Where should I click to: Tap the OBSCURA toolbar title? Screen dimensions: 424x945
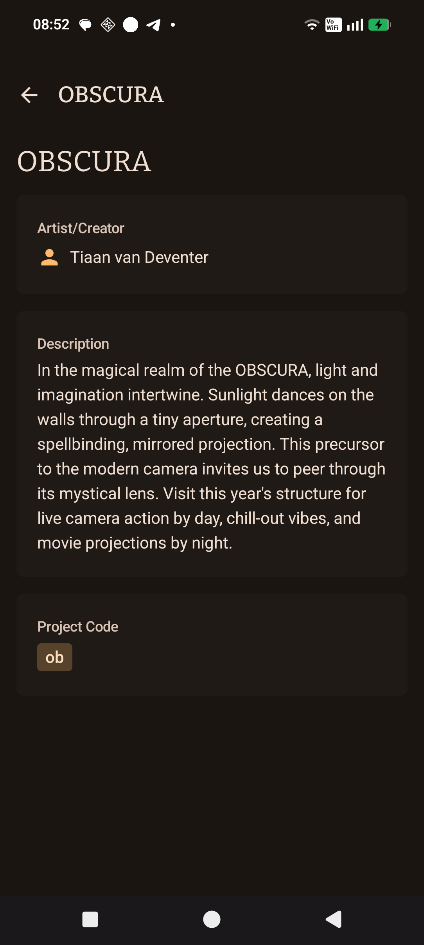tap(111, 95)
